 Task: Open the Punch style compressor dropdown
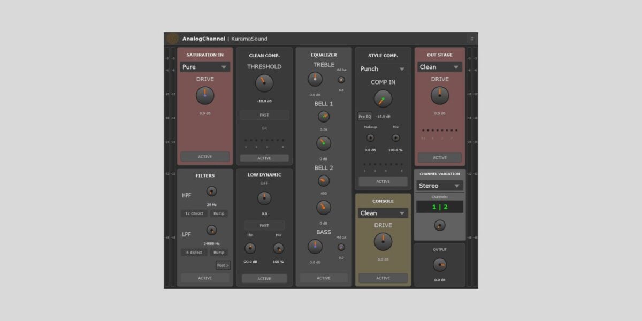[x=383, y=68]
